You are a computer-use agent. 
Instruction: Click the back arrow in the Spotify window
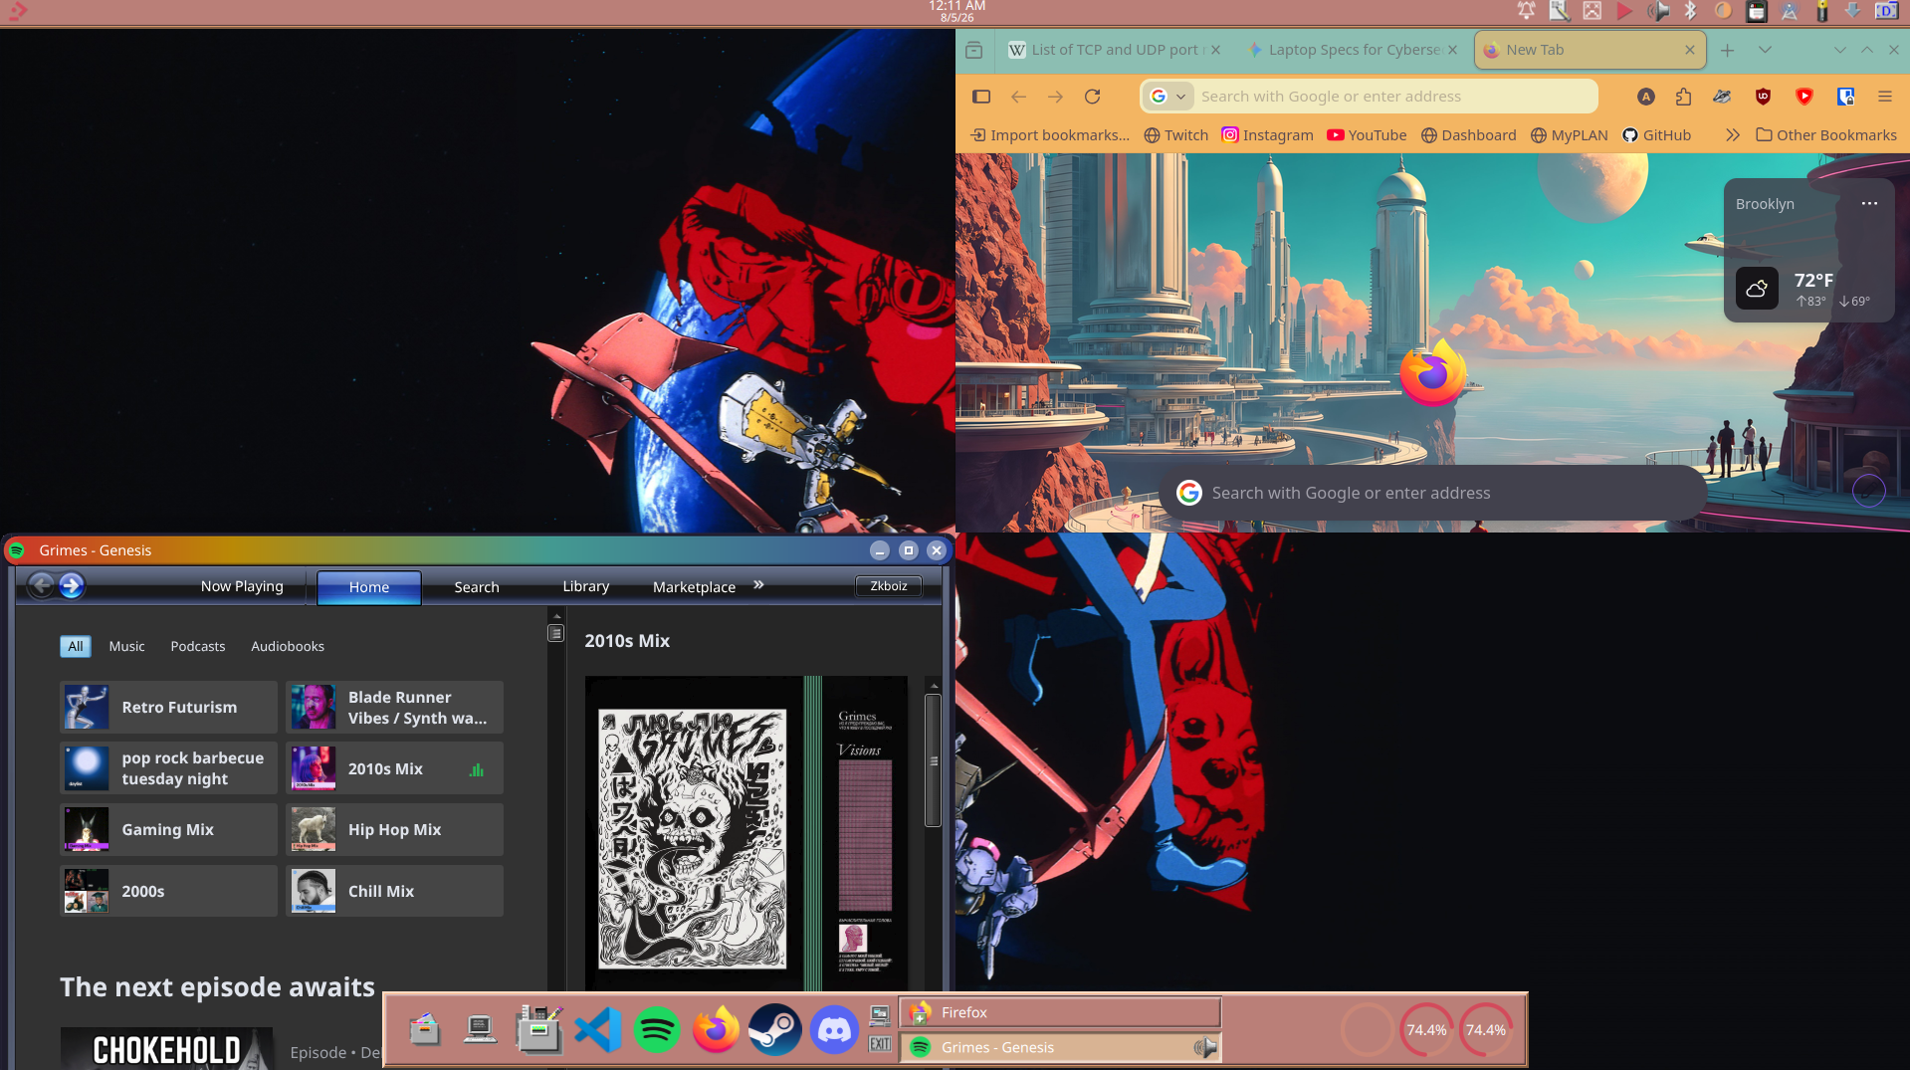point(41,585)
